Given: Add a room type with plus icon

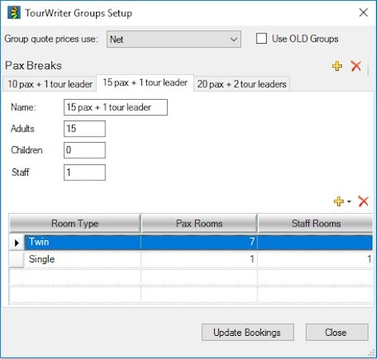Looking at the screenshot, I should pyautogui.click(x=339, y=201).
